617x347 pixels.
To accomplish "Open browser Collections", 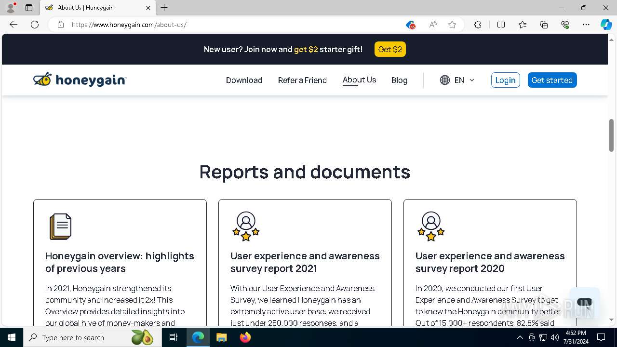I will tap(544, 25).
